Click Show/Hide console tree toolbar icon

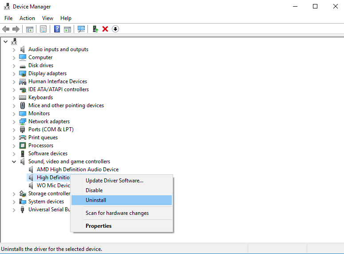[30, 29]
